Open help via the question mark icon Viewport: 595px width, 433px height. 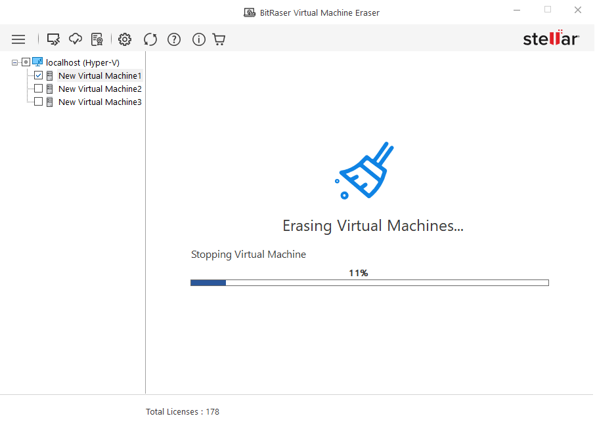tap(174, 39)
